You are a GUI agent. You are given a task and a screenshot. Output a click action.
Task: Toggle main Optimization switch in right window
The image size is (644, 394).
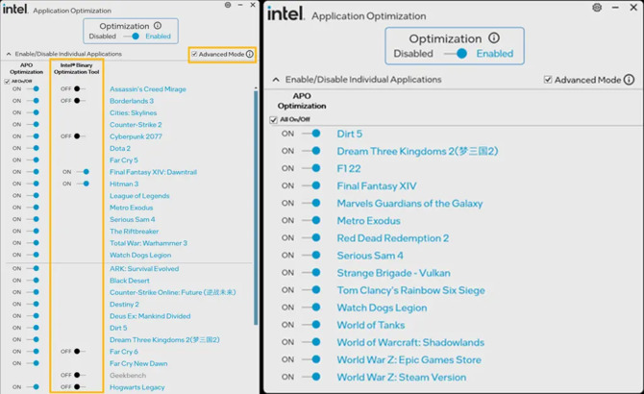point(457,54)
